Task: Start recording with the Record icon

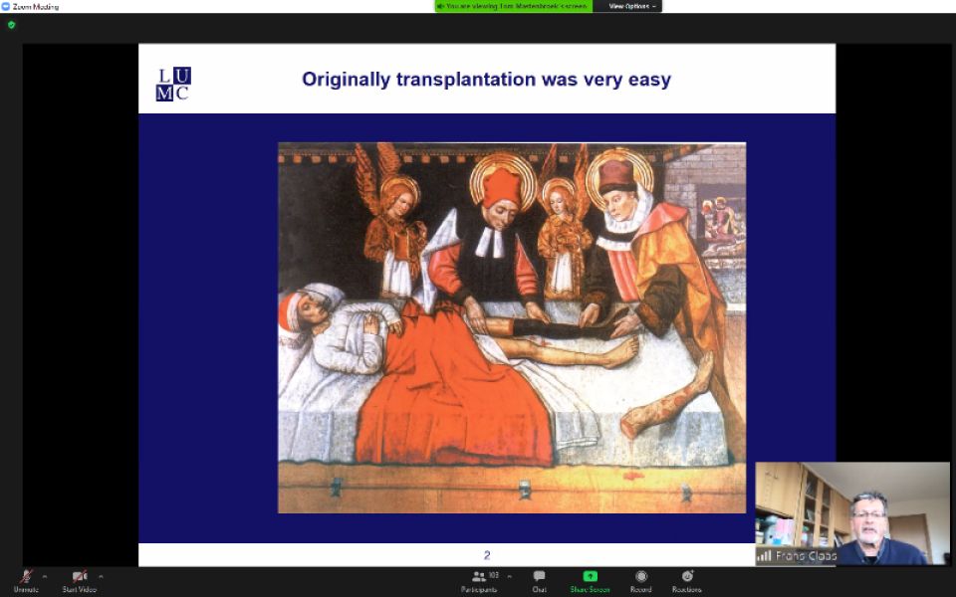Action: coord(640,576)
